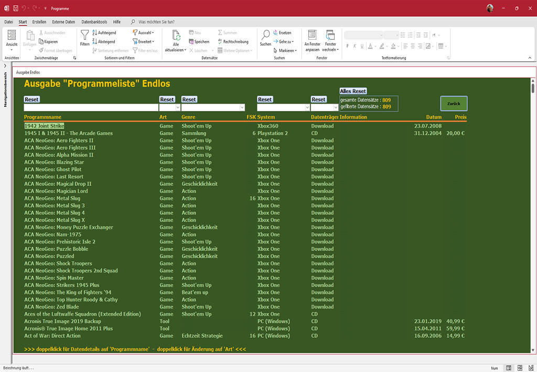Viewport: 537px width, 372px height.
Task: Sort ascending with the Aufsteigend icon
Action: pos(94,32)
